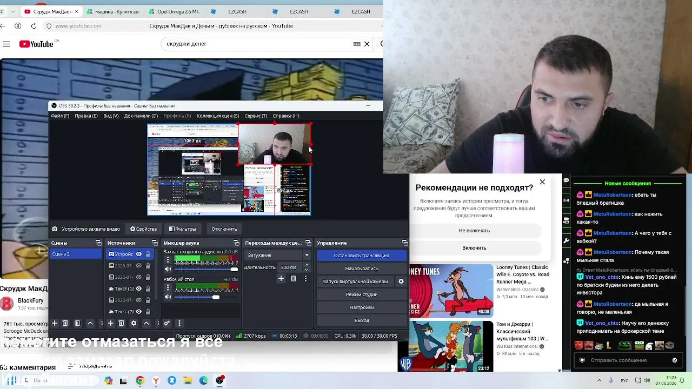
Task: Hide the Устройство захвата видео source
Action: [x=139, y=254]
